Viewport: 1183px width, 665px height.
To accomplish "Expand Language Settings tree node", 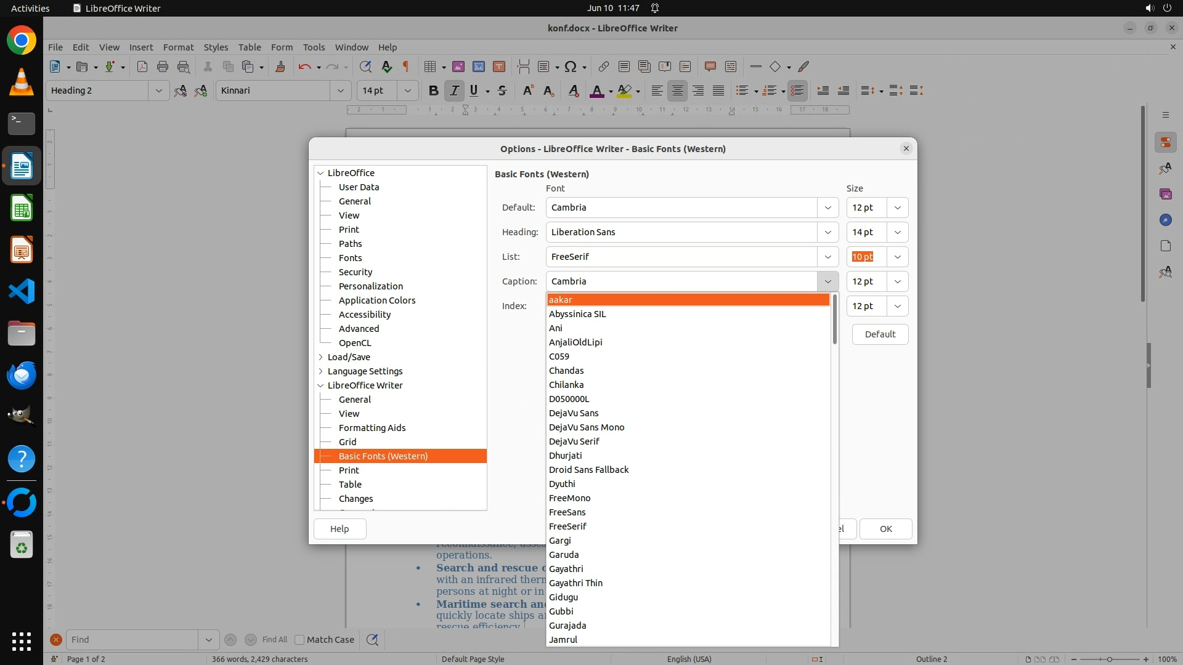I will click(320, 371).
